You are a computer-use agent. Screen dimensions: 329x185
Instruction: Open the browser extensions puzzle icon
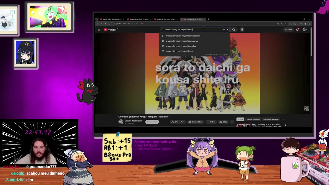295,24
